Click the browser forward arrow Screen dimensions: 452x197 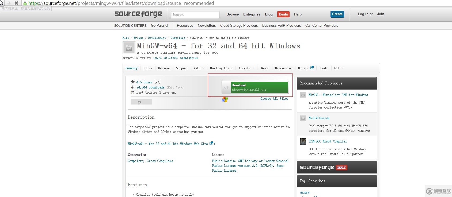pos(9,3)
